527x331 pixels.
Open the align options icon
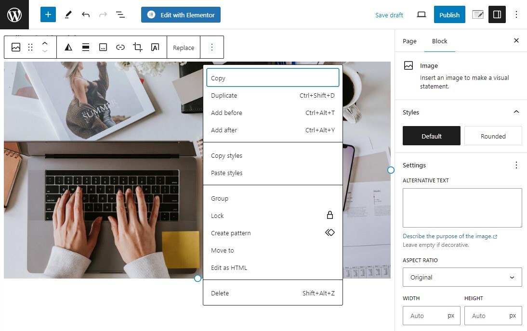(x=86, y=47)
